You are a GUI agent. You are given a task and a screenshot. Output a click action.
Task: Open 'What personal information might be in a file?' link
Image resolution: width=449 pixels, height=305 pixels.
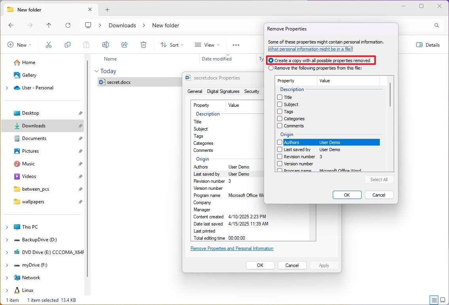point(310,49)
